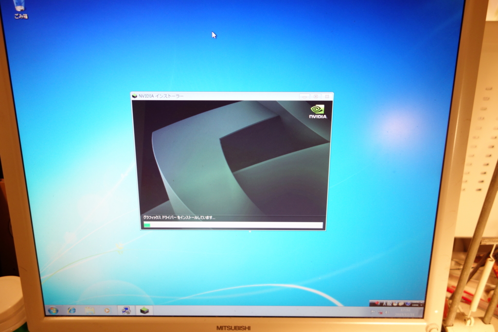Toggle the IME input mode 'A' button
Image resolution: width=498 pixels, height=332 pixels.
click(385, 303)
